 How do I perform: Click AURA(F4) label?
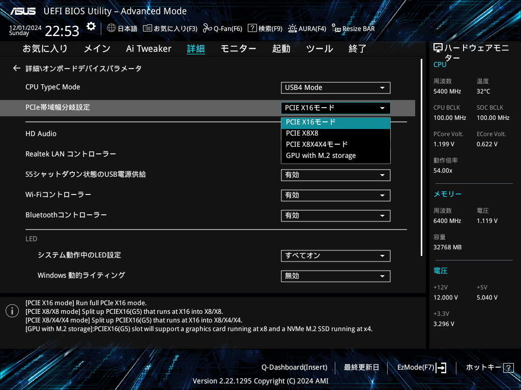312,29
